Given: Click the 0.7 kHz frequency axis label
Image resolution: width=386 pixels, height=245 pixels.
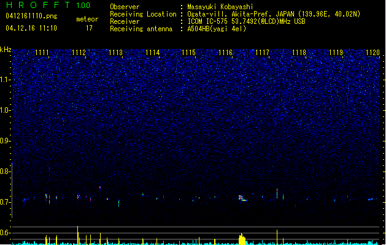Looking at the screenshot, I should click(5, 202).
